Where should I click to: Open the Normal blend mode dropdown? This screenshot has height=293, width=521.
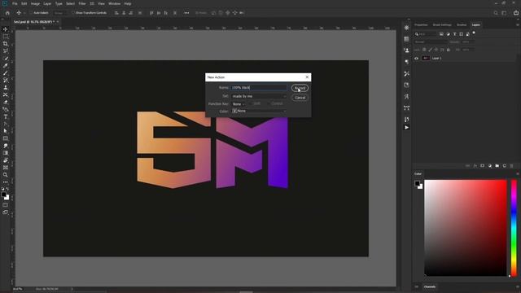[x=431, y=42]
